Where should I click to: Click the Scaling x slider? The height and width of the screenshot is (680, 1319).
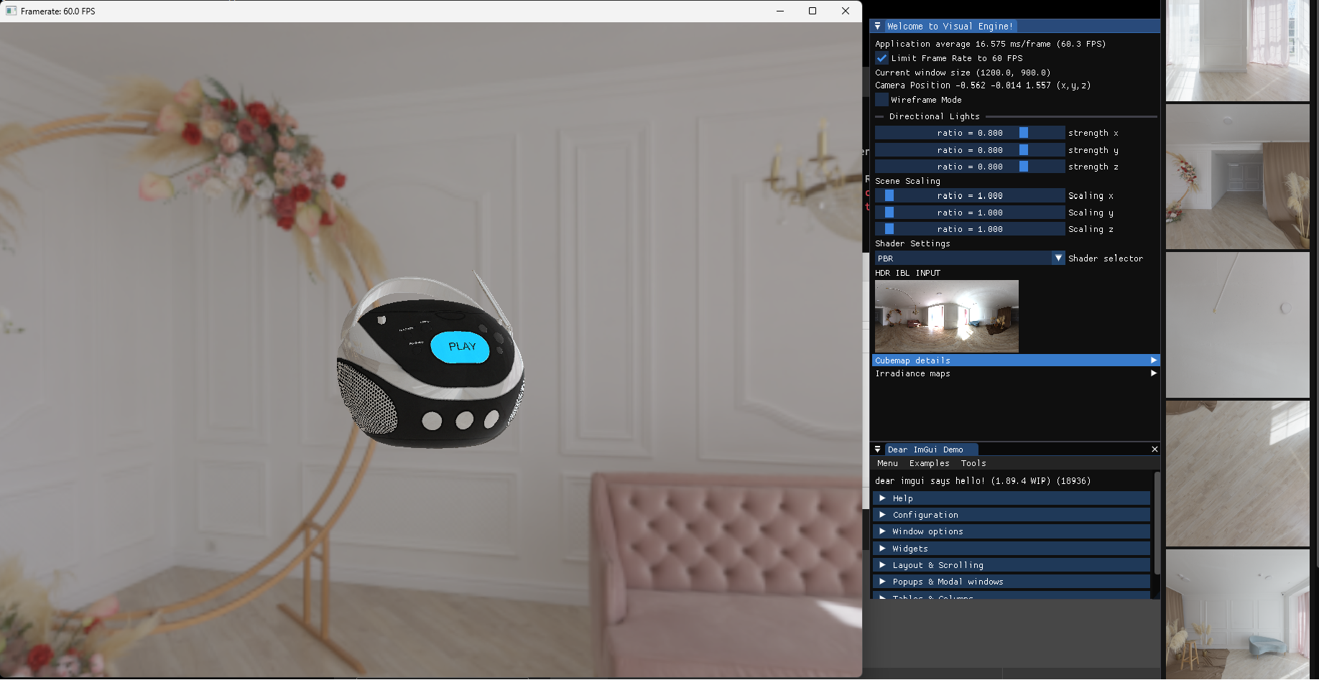tap(970, 195)
